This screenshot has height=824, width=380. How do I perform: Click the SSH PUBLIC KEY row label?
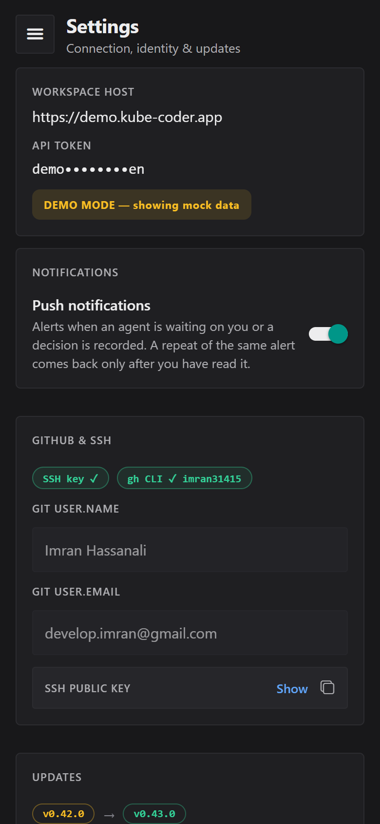88,688
